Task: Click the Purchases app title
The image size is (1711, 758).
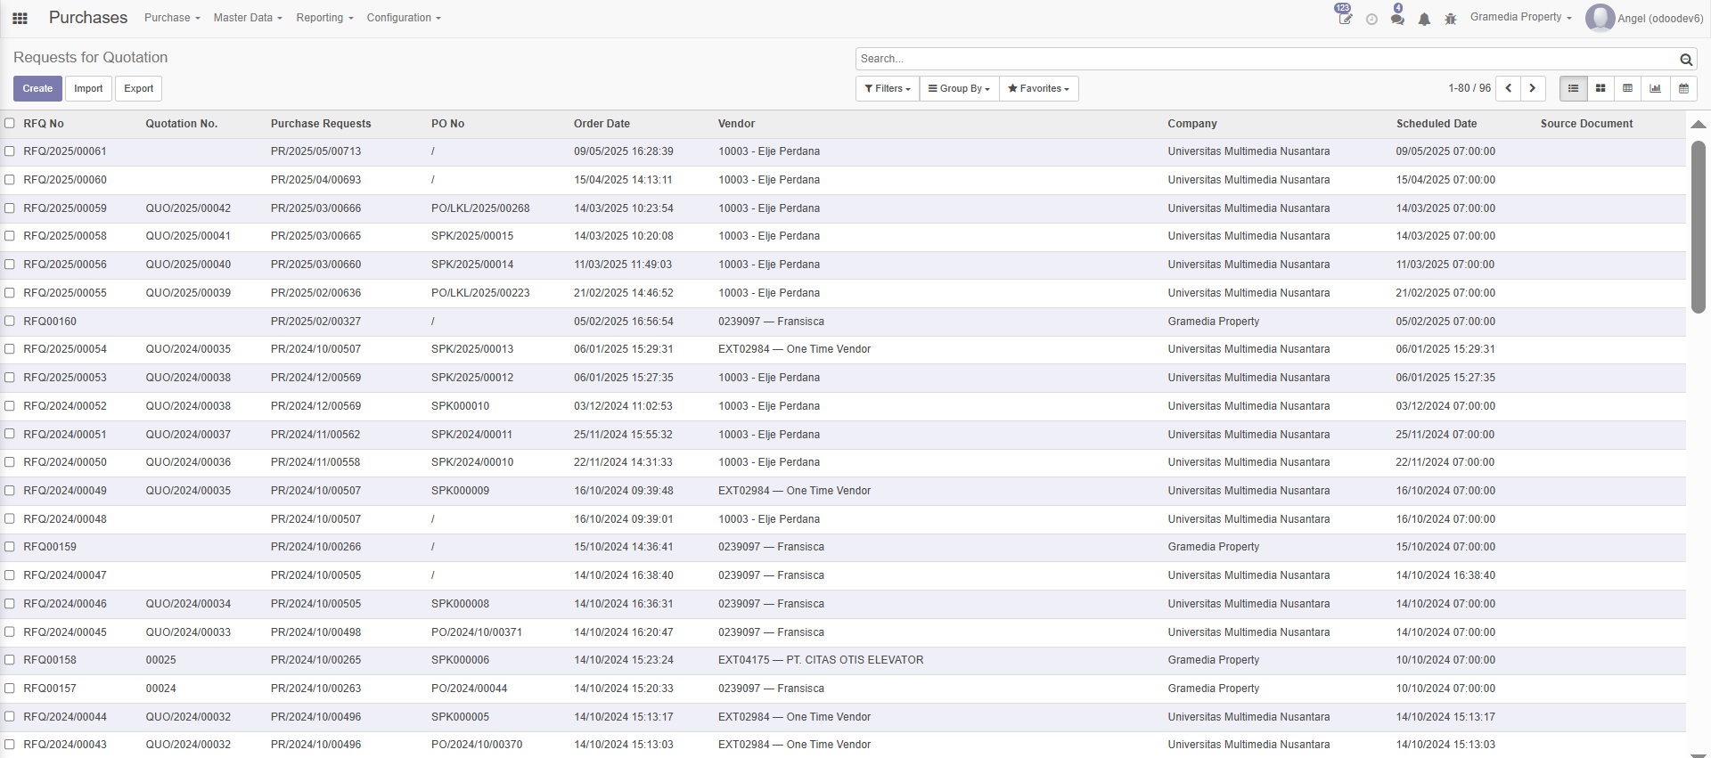Action: point(88,18)
